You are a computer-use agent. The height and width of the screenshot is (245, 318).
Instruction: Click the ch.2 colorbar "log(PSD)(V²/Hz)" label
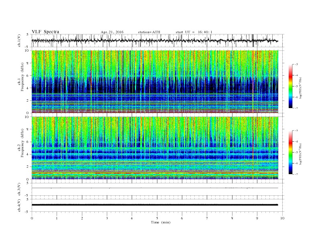pyautogui.click(x=301, y=154)
